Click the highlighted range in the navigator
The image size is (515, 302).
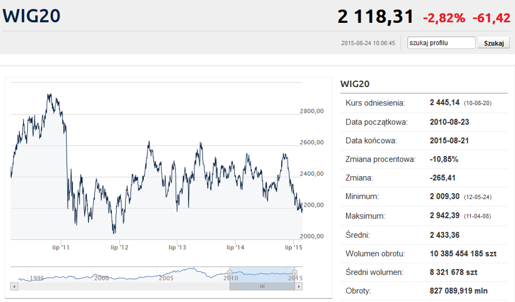[262, 274]
